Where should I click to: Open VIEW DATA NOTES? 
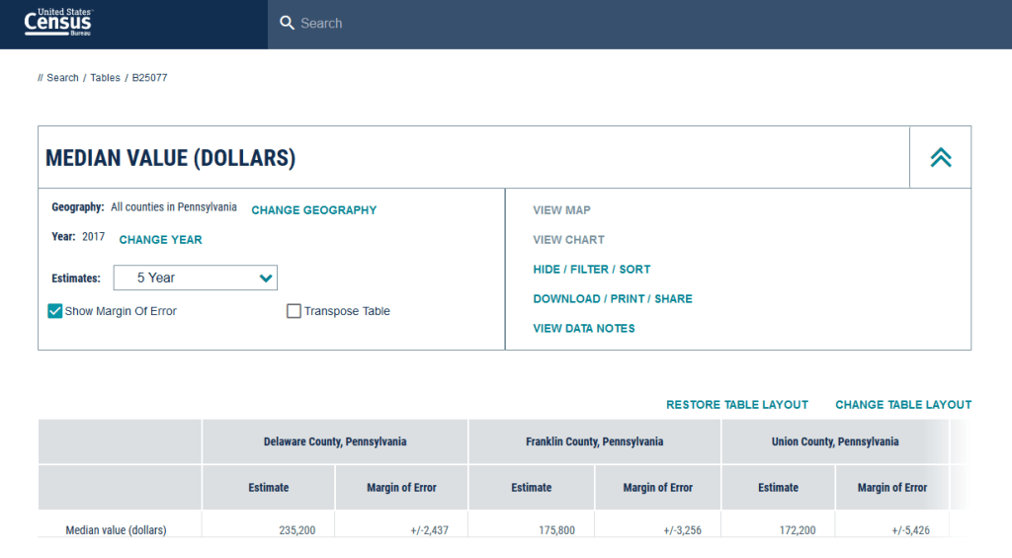tap(583, 329)
